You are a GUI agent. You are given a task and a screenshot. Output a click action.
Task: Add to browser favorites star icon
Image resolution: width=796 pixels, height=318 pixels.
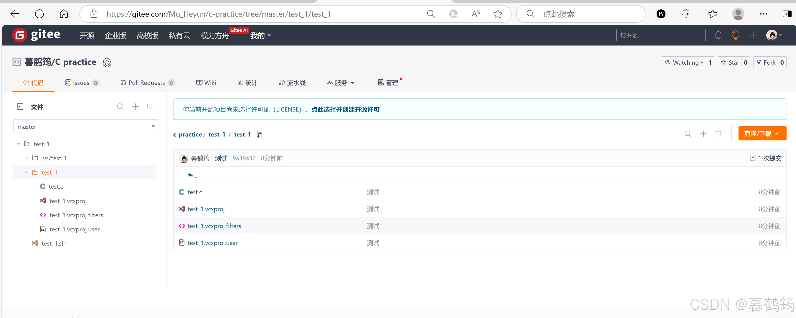coord(497,14)
